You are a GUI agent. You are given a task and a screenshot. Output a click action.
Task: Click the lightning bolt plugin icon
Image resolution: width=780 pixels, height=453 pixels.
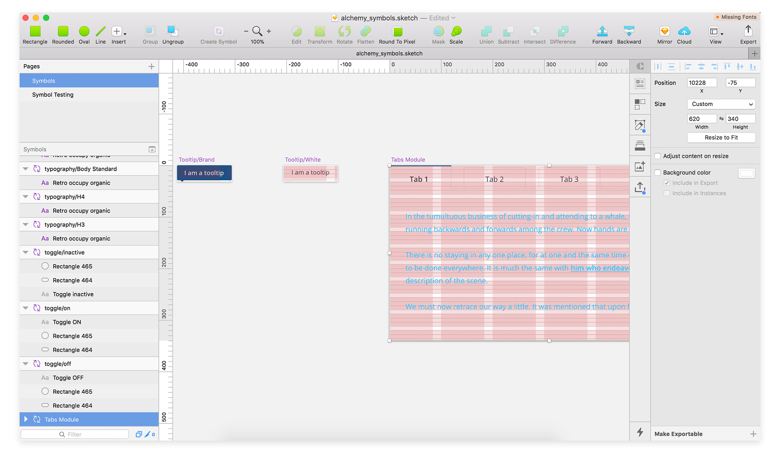pos(640,432)
